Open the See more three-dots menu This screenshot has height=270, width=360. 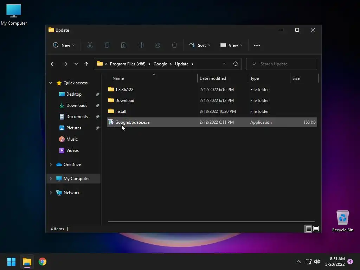pos(257,45)
